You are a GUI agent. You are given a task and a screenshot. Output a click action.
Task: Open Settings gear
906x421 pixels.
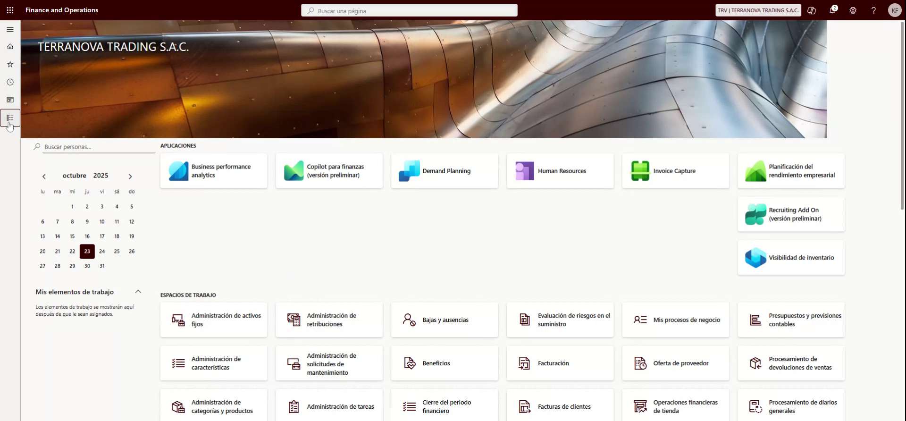pos(853,10)
